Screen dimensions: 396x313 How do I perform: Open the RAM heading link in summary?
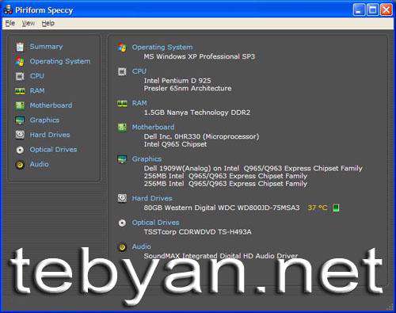pos(139,103)
